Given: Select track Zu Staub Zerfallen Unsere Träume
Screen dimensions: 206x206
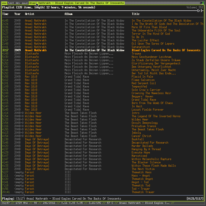Looking at the screenshot, I should (156, 60).
